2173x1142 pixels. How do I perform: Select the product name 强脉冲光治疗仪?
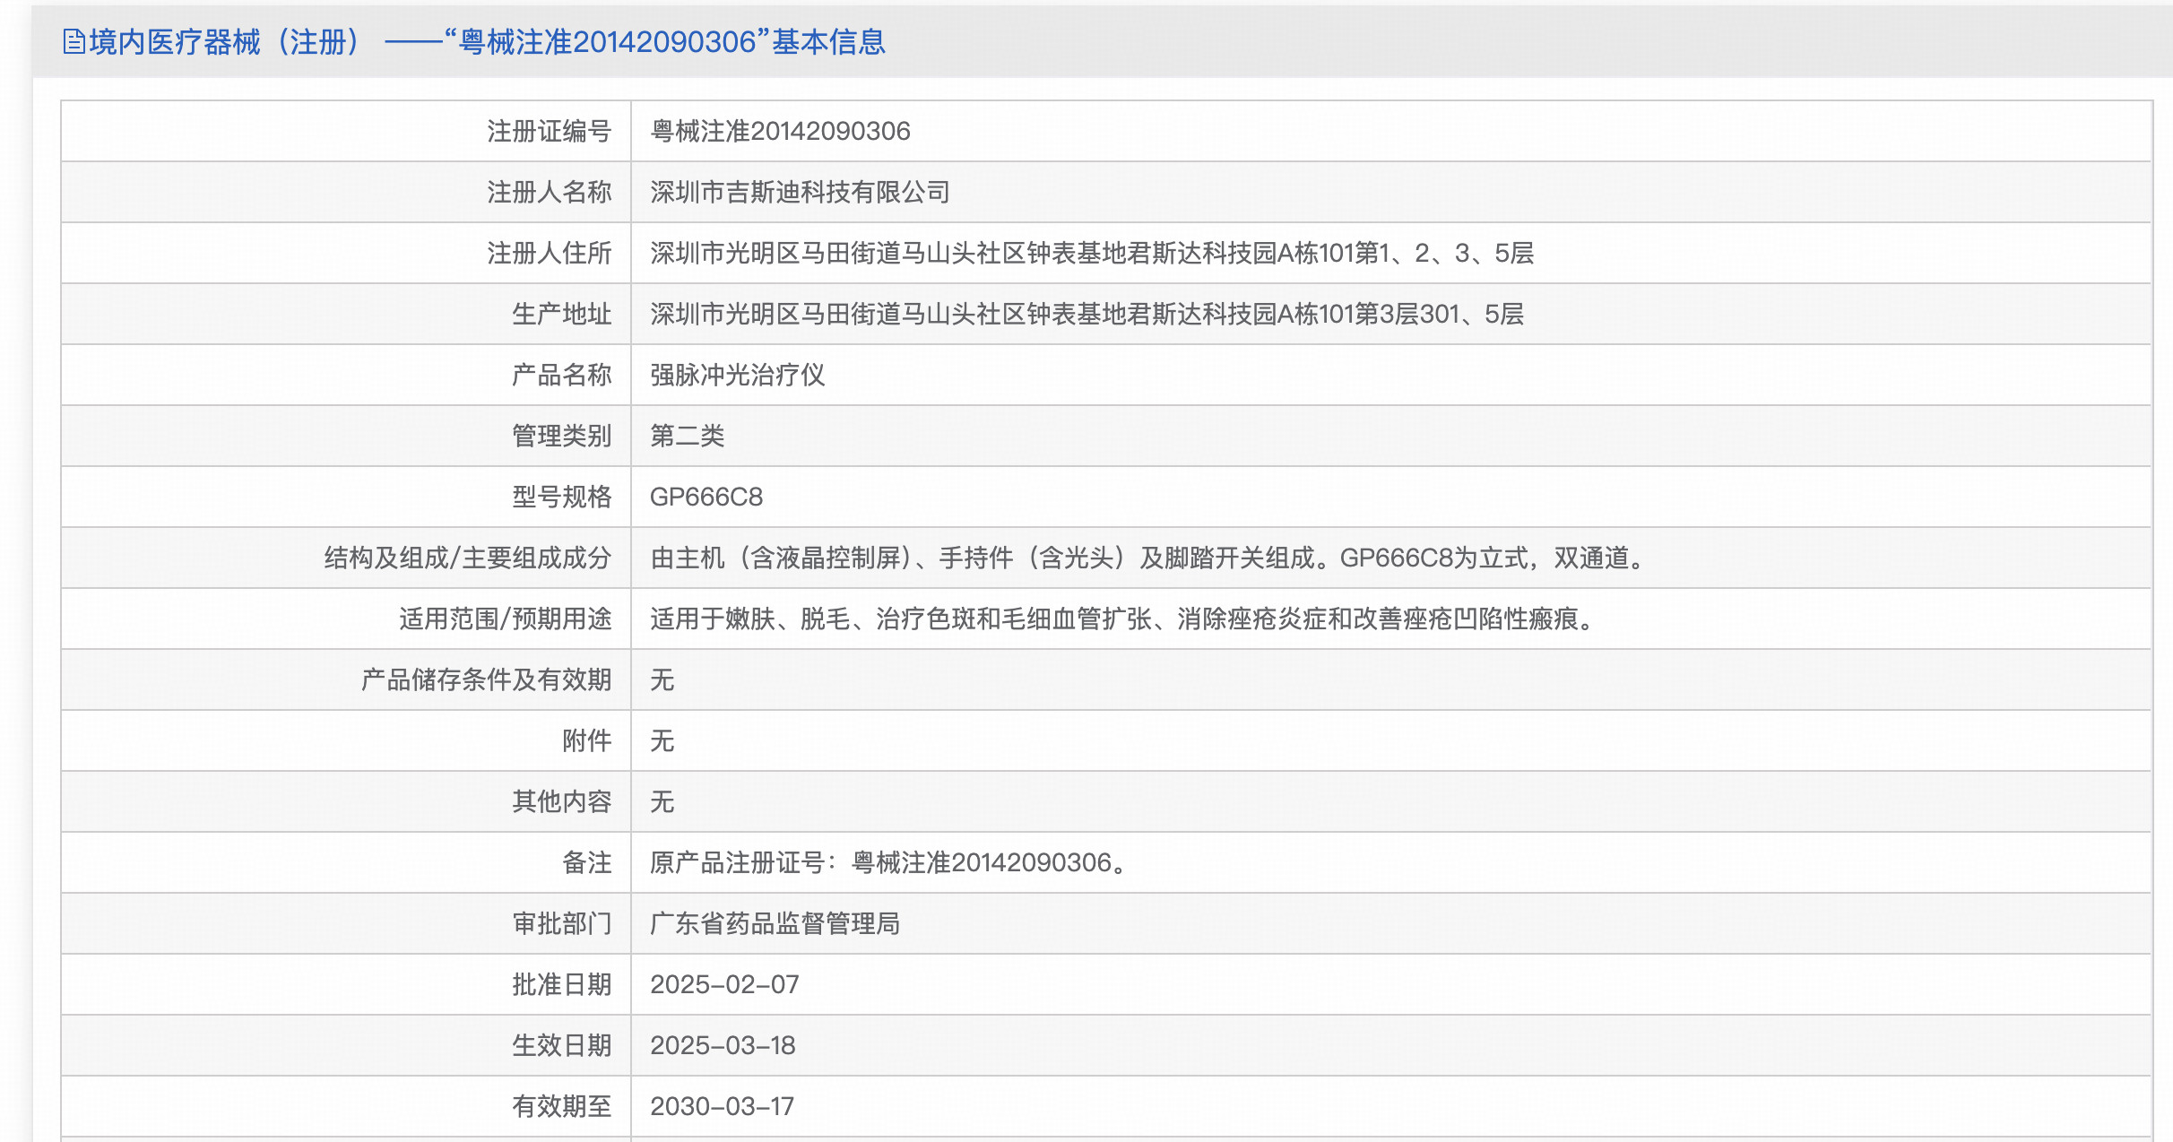point(740,375)
